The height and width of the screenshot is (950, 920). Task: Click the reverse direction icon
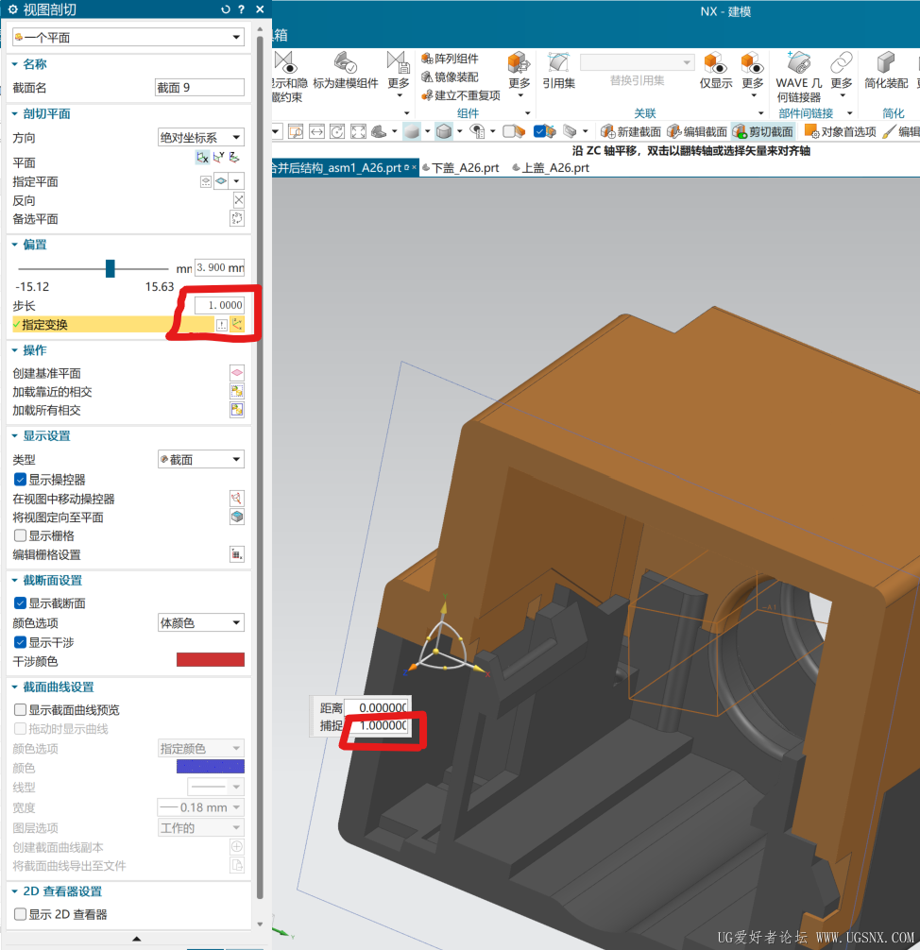239,200
